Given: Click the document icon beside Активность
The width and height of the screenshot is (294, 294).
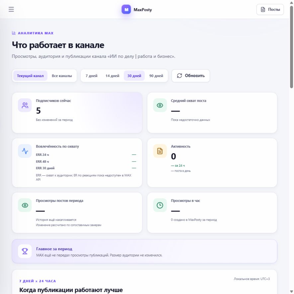Looking at the screenshot, I should pos(160,151).
